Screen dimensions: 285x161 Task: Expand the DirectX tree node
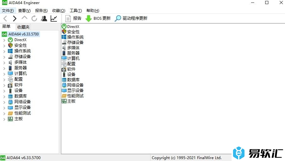pos(4,40)
